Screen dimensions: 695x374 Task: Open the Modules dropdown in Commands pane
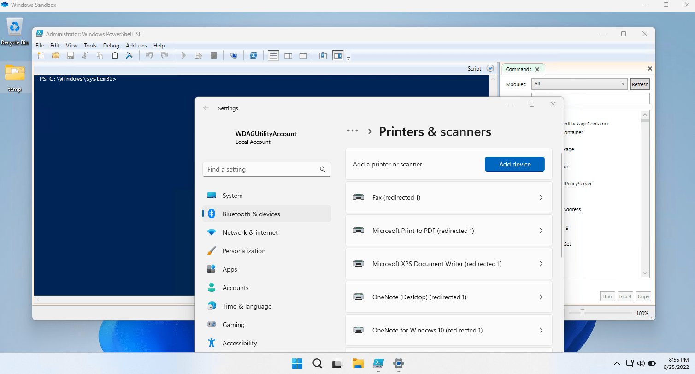[579, 84]
